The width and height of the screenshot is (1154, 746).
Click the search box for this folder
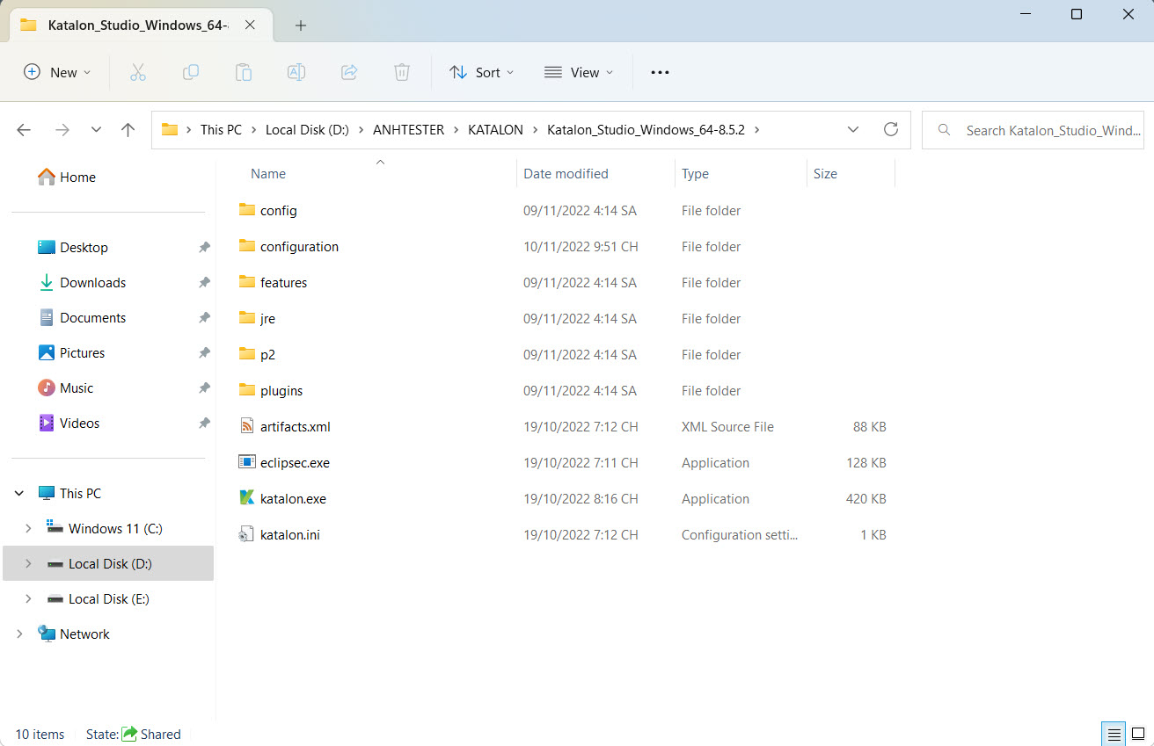[1033, 130]
